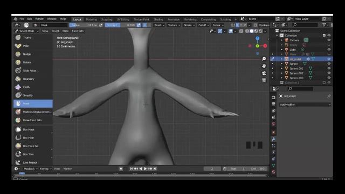Screen dimensions: 345x194
Task: Open the Output properties tab
Action: point(273,104)
